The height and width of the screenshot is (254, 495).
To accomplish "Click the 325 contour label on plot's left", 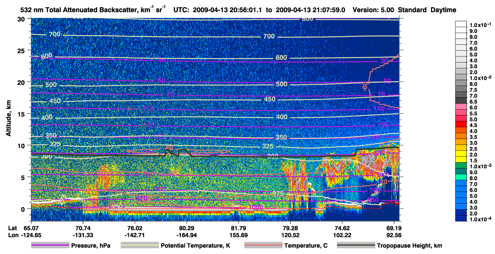I will click(x=54, y=145).
